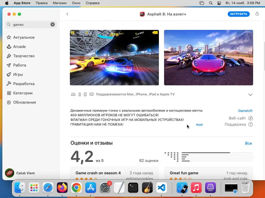Launch Google Chrome from the Dock
Viewport: 265px width, 198px height.
76,188
